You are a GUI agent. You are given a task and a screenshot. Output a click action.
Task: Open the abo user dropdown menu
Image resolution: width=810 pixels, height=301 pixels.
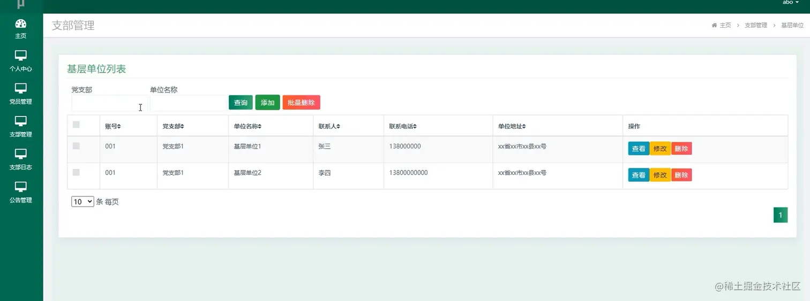(790, 3)
